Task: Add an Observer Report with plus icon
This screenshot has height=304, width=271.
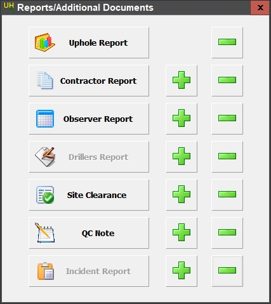Action: [182, 119]
